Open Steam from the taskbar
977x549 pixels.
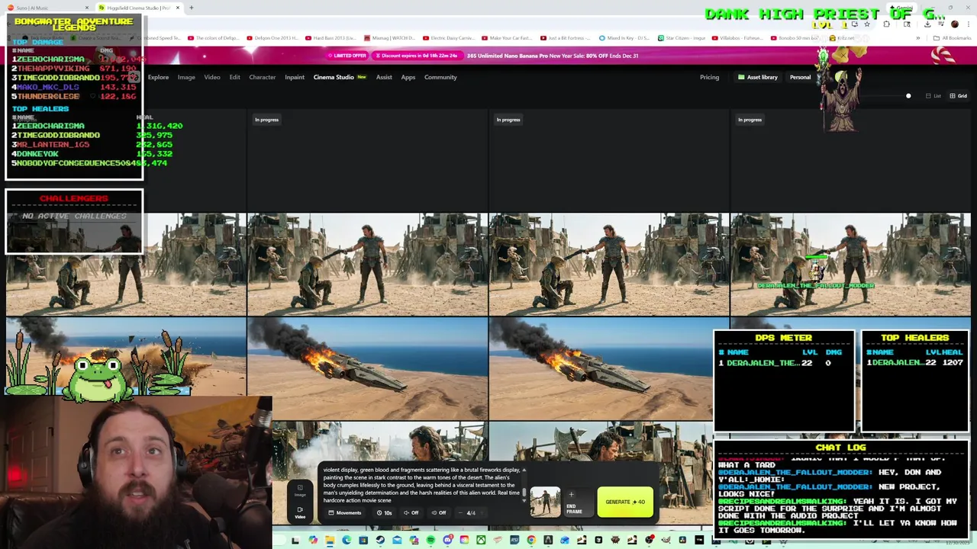(x=380, y=540)
